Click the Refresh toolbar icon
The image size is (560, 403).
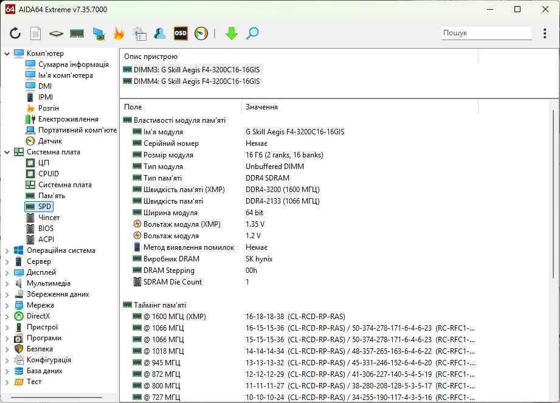[15, 33]
